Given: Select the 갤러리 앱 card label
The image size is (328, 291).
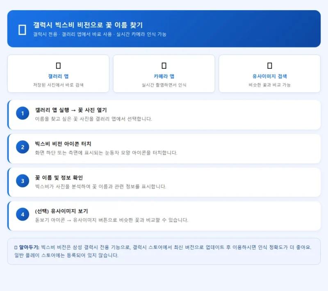Looking at the screenshot, I should pyautogui.click(x=58, y=76).
